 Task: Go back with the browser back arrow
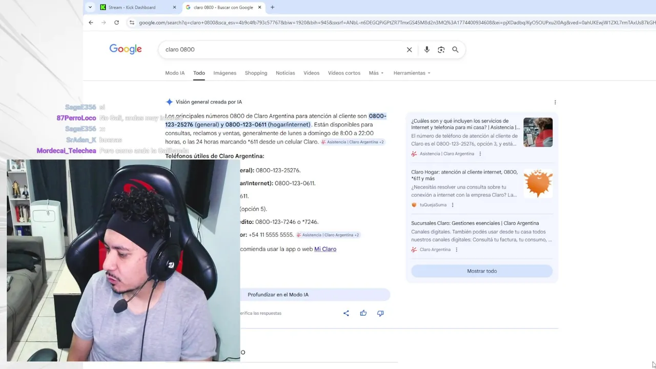coord(91,23)
